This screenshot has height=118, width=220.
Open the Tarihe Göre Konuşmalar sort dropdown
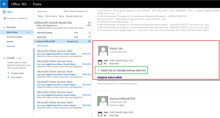[x=75, y=11]
